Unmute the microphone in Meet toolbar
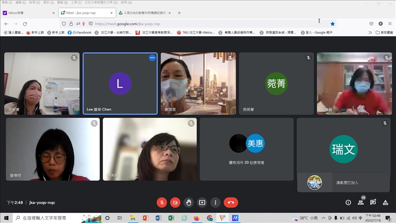 (162, 202)
